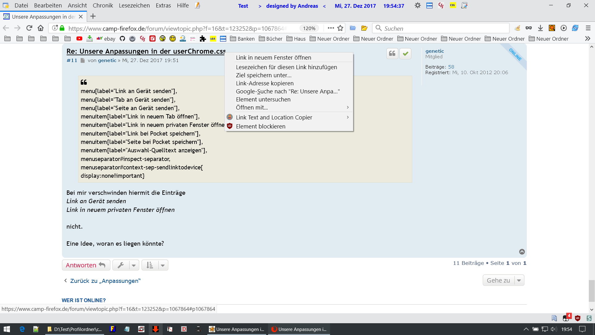This screenshot has width=595, height=335.
Task: Follow the Zurück zu Anpassungen link
Action: click(x=105, y=281)
